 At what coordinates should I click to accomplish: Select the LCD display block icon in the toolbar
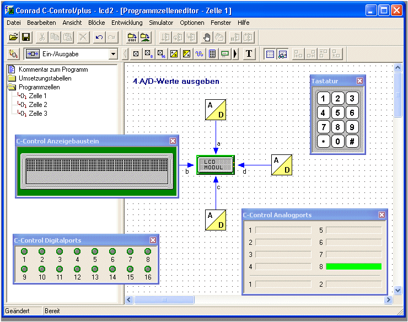pos(225,54)
